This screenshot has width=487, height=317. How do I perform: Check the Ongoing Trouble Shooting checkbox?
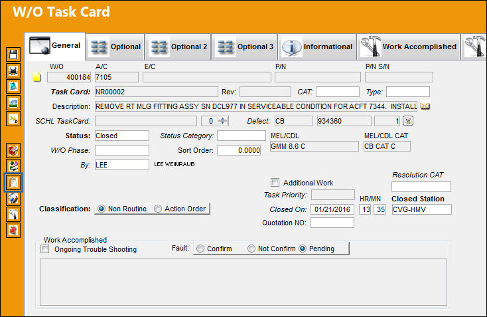[x=45, y=249]
